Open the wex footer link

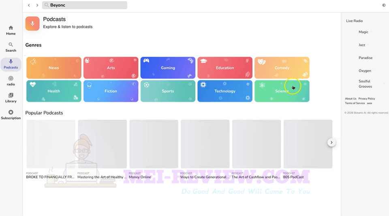[x=370, y=103]
